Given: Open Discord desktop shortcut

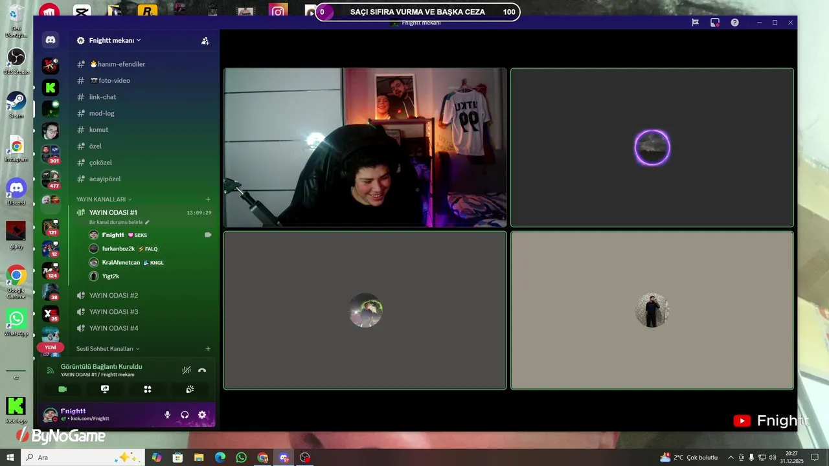Looking at the screenshot, I should (16, 192).
